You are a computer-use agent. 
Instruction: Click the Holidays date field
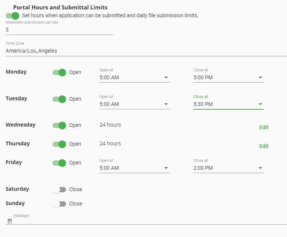pyautogui.click(x=150, y=221)
